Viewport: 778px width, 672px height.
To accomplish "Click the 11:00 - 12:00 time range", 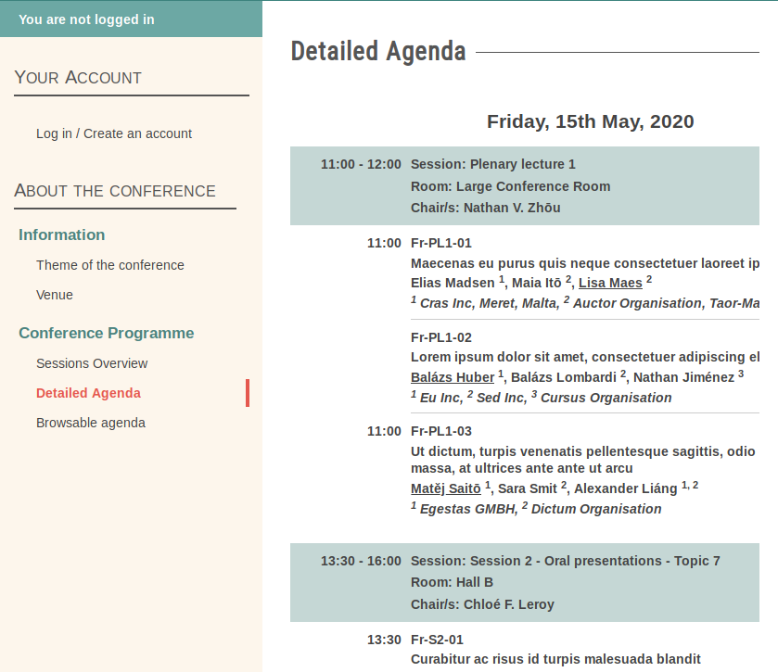I will point(361,164).
